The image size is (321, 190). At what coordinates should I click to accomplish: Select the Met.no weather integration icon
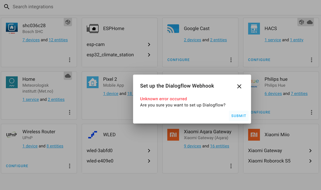(x=11, y=82)
